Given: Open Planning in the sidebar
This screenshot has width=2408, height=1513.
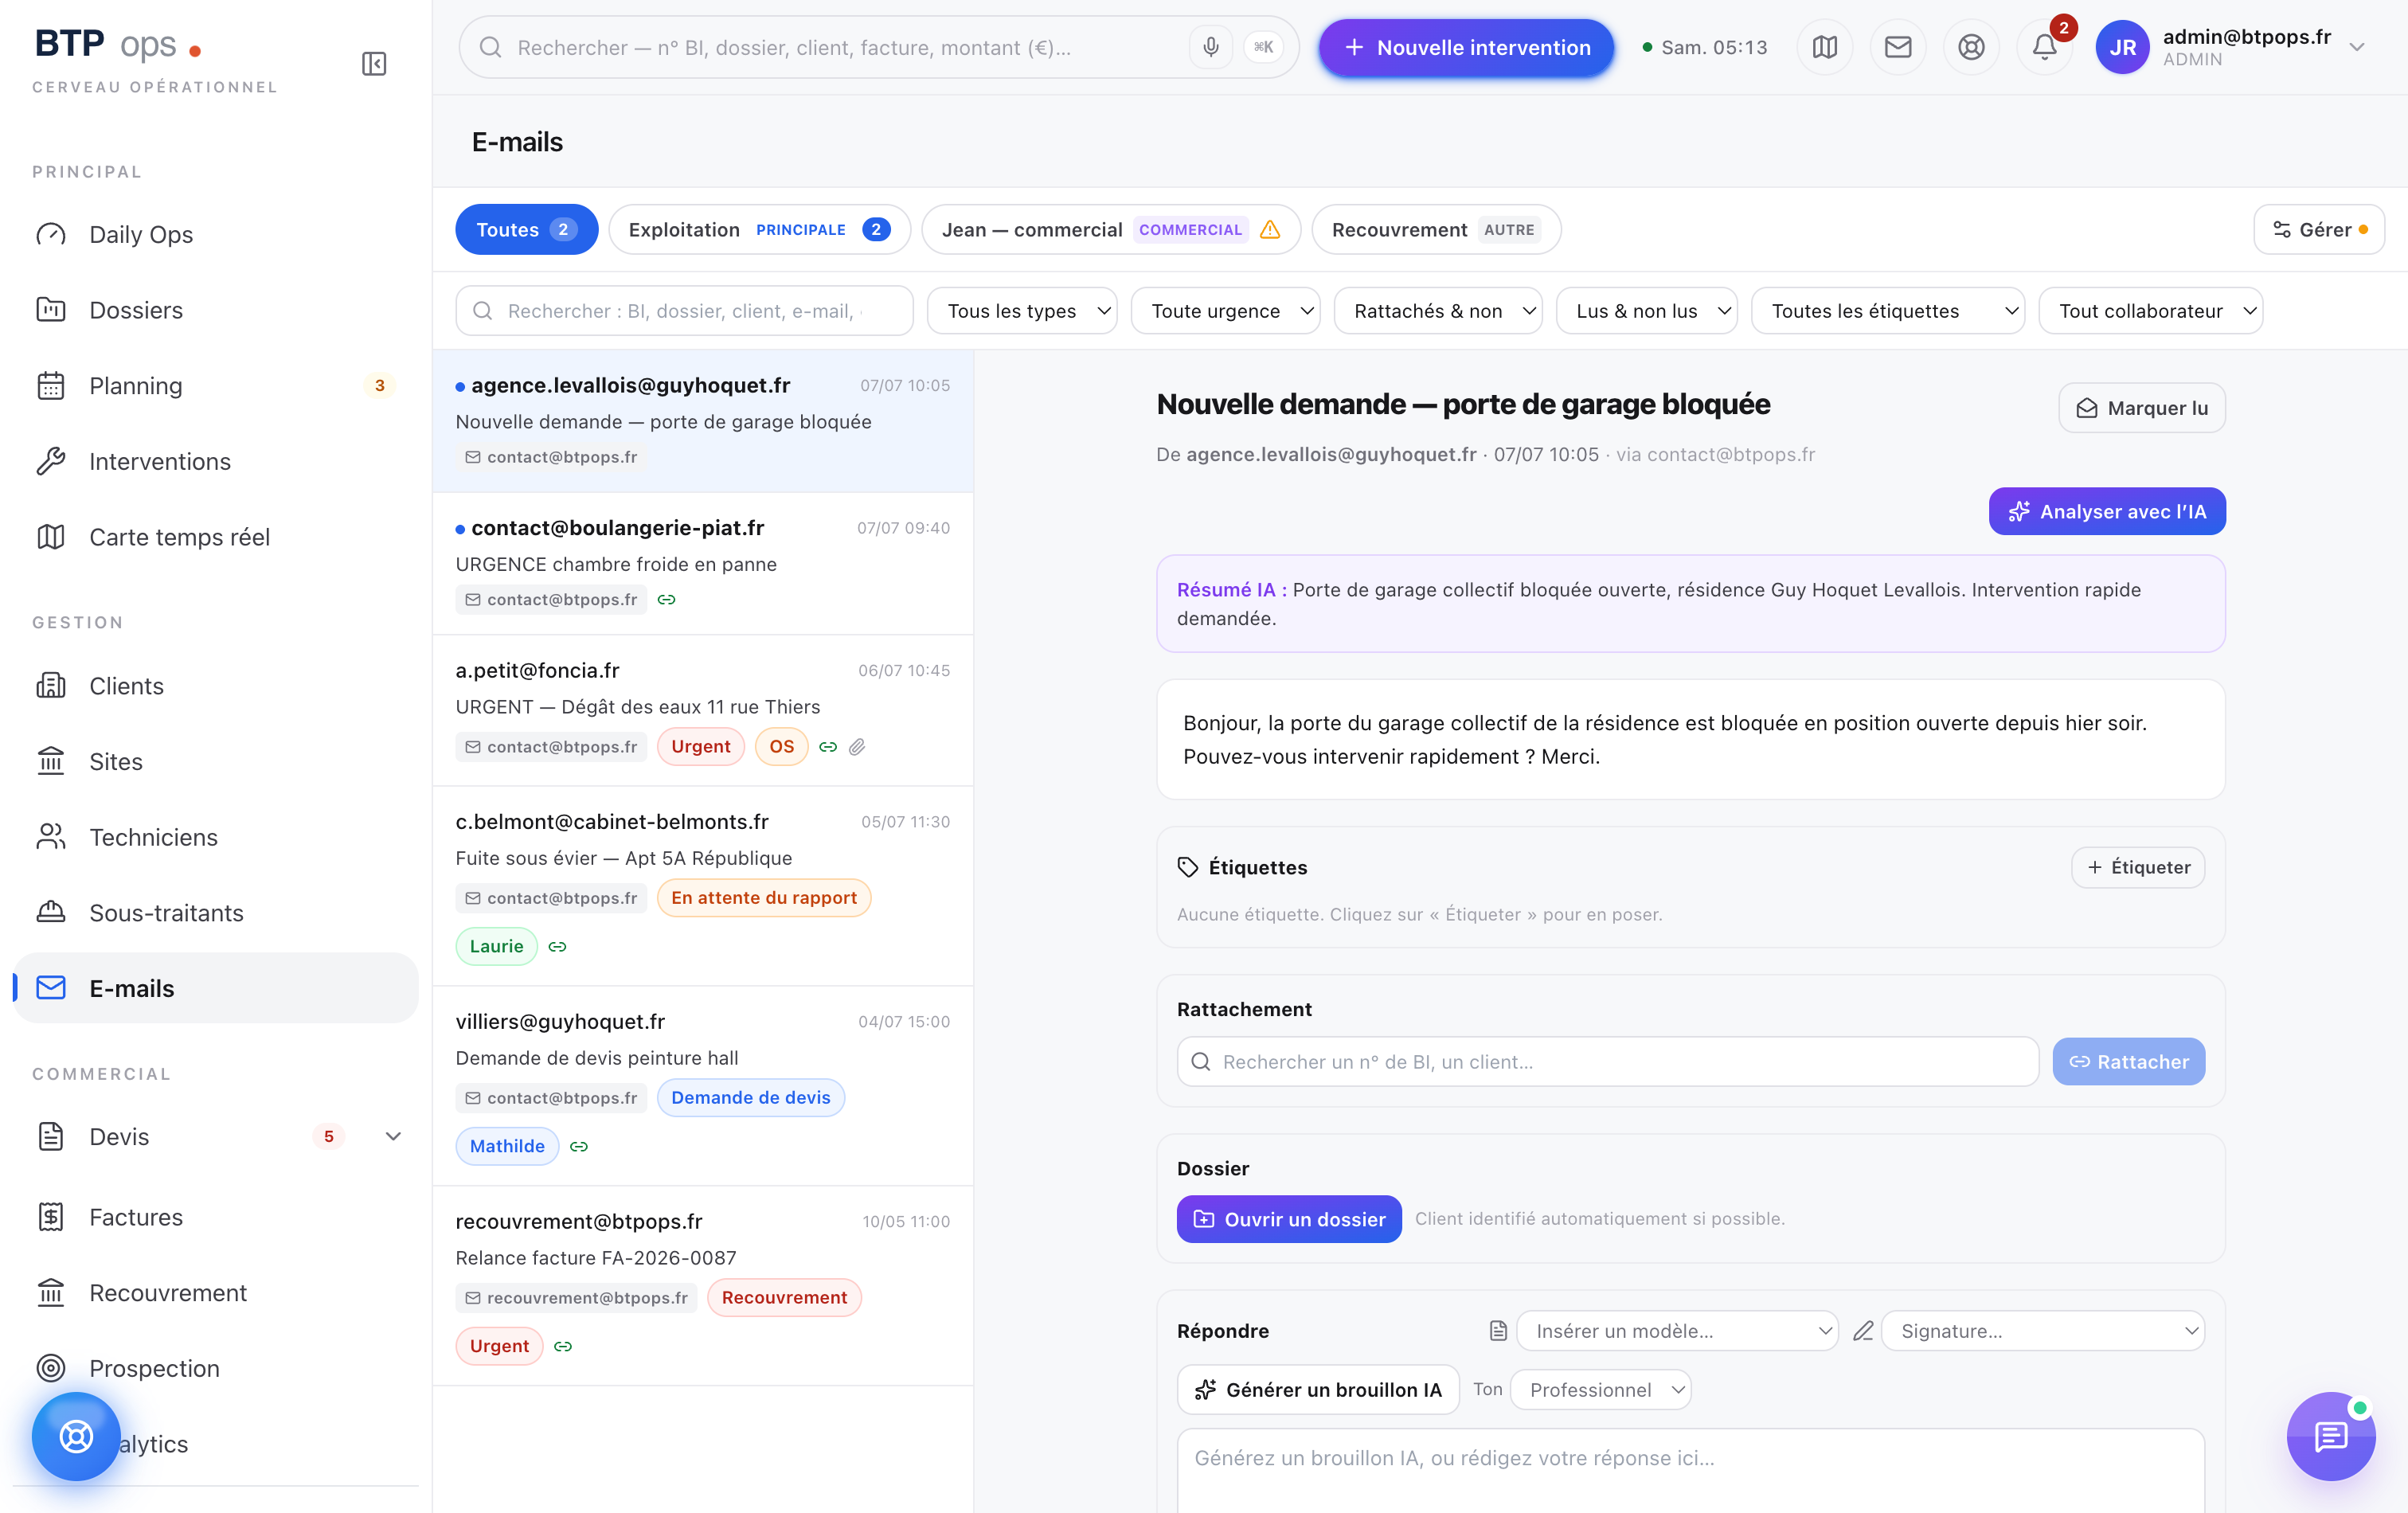Looking at the screenshot, I should click(216, 386).
